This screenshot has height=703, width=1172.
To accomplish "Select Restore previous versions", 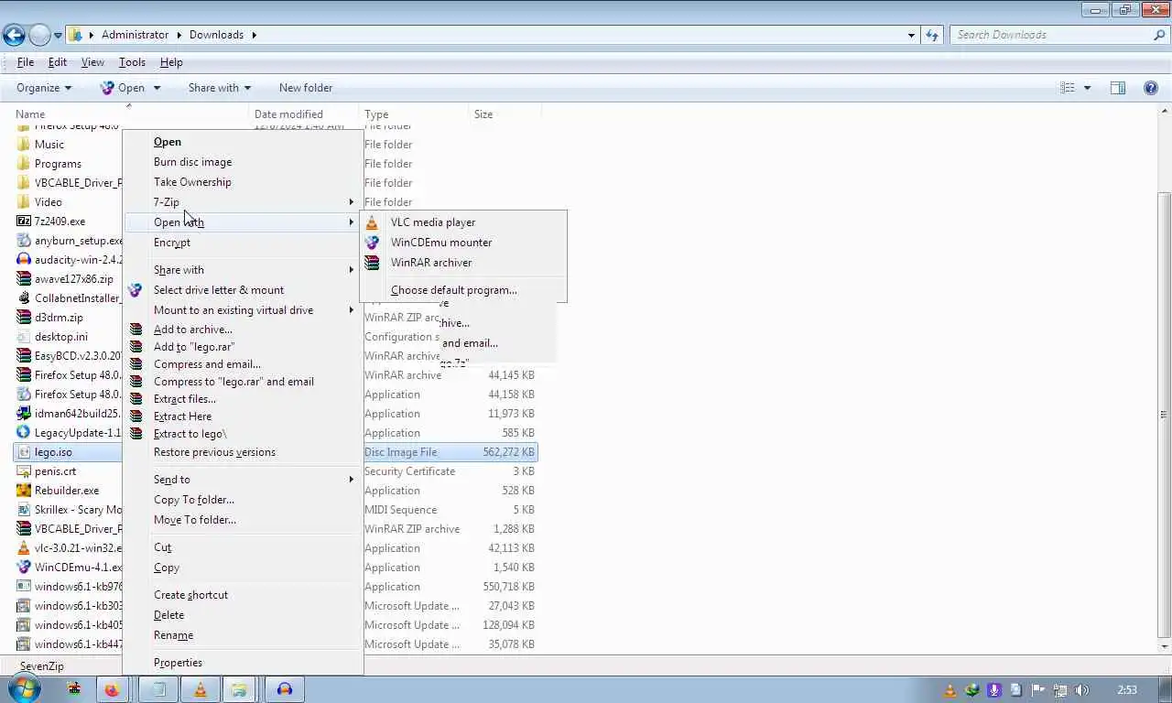I will [214, 452].
